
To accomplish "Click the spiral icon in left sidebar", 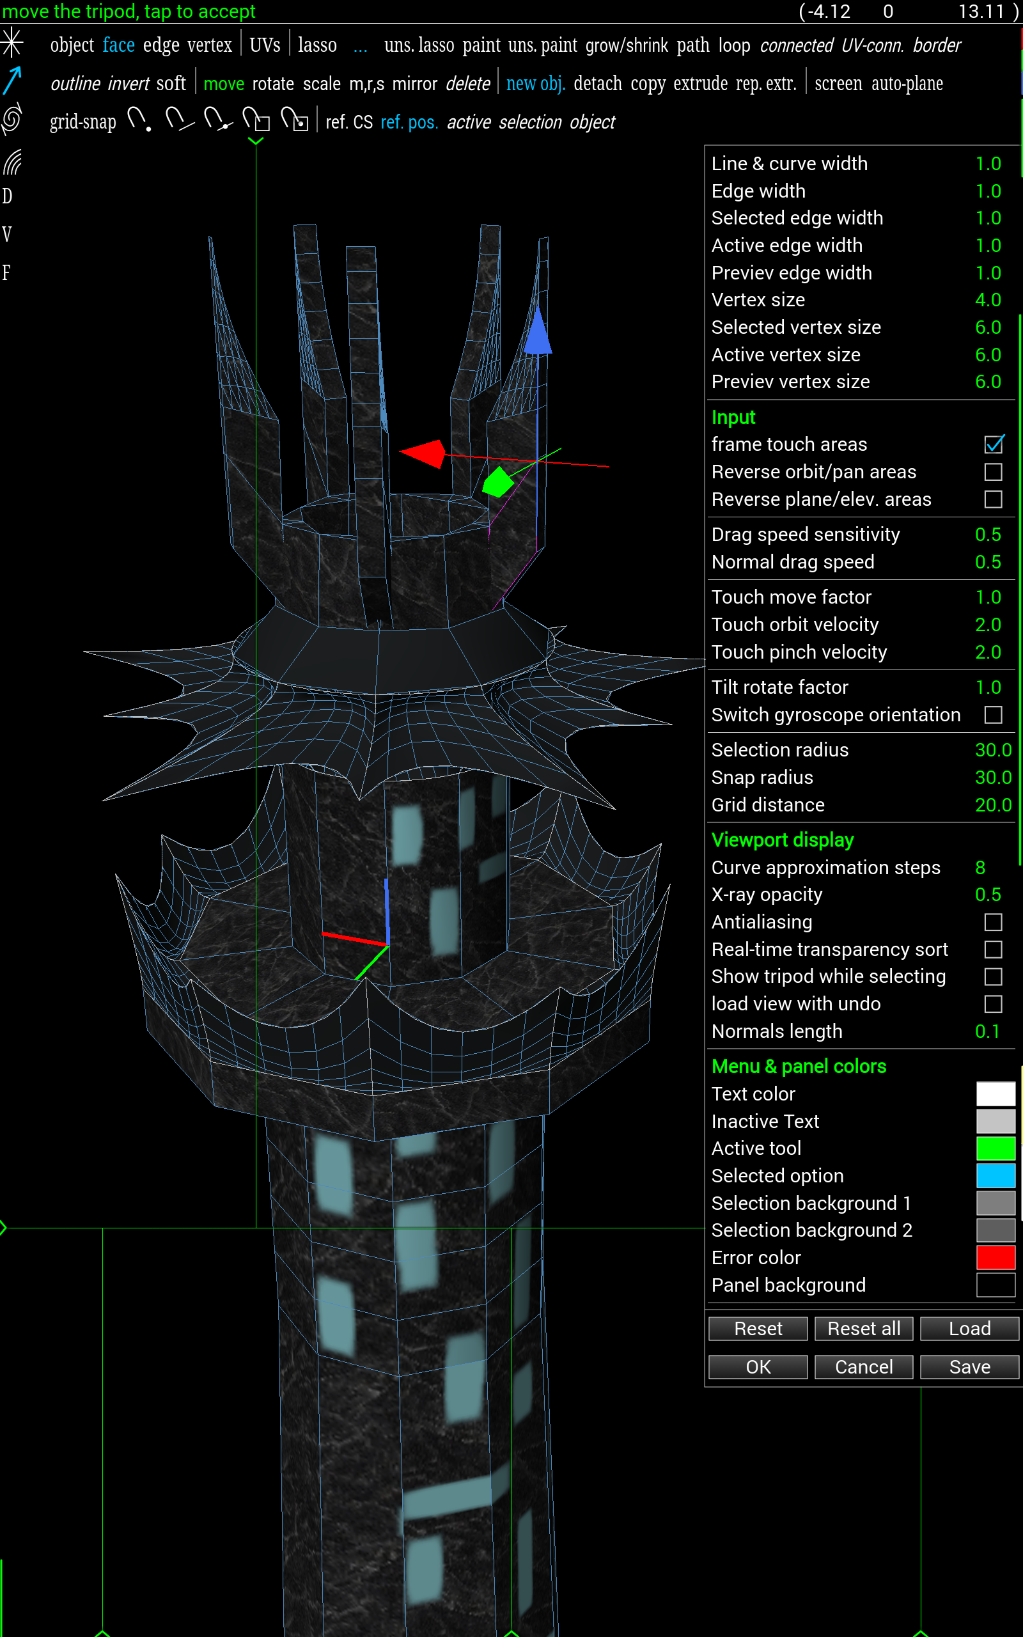I will [12, 120].
